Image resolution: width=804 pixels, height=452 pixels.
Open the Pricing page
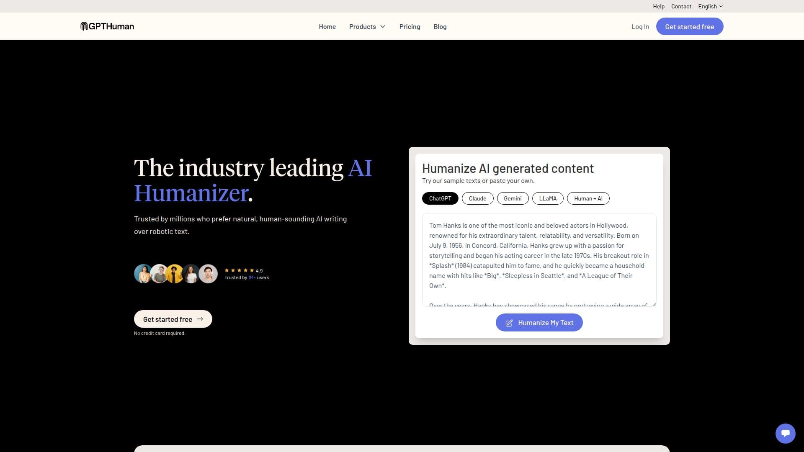point(410,26)
